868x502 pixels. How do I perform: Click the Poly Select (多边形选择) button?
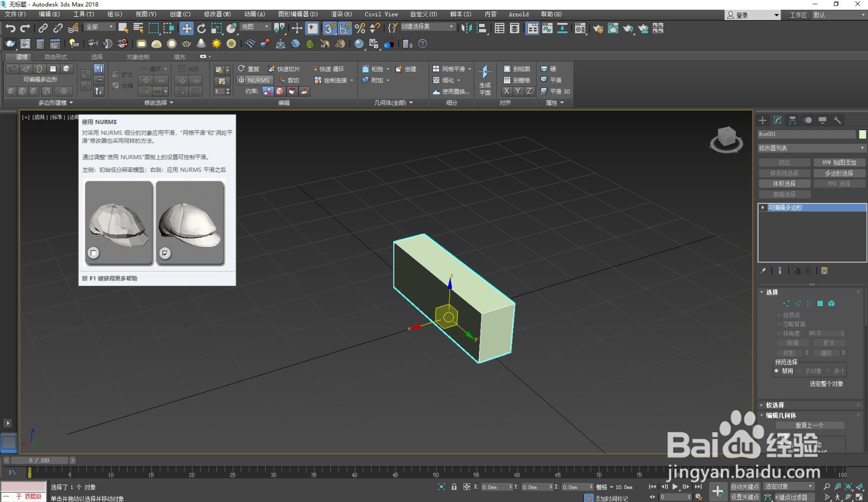[839, 173]
